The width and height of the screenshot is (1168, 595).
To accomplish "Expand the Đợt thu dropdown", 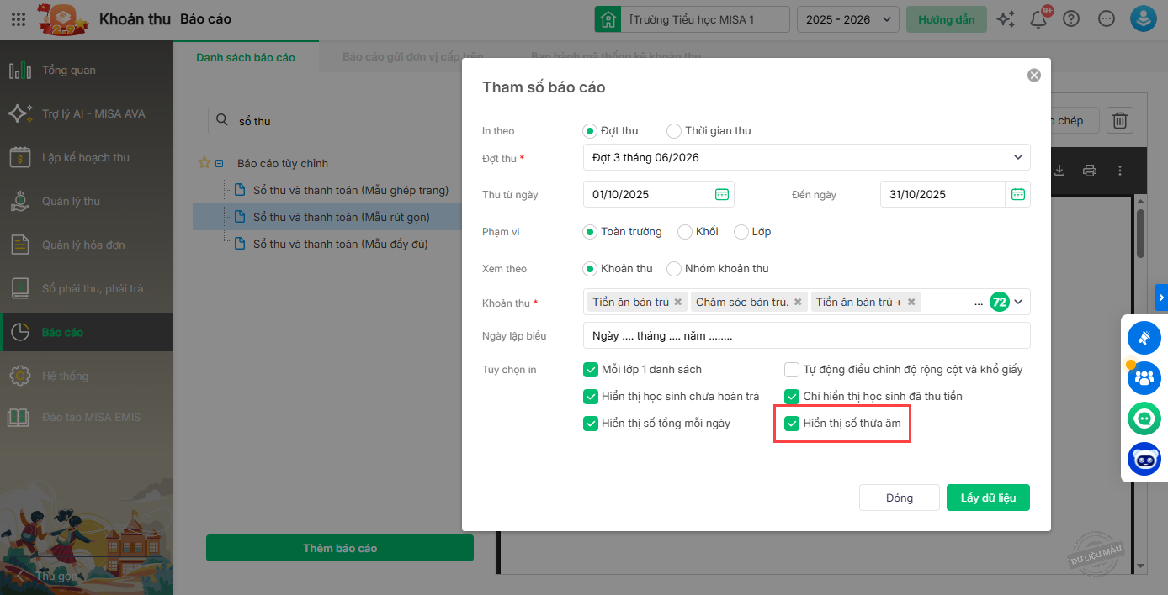I will click(x=1017, y=157).
